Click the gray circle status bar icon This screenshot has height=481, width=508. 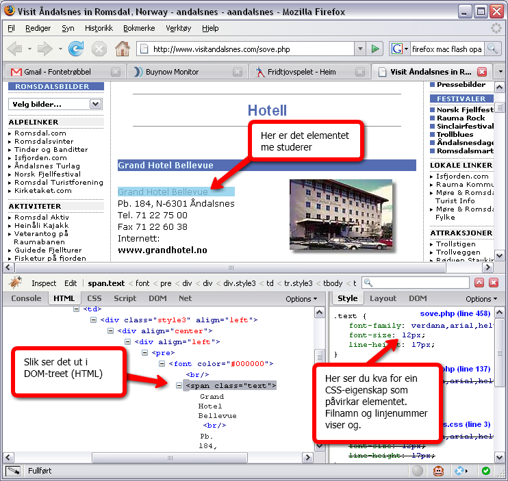coord(418,471)
